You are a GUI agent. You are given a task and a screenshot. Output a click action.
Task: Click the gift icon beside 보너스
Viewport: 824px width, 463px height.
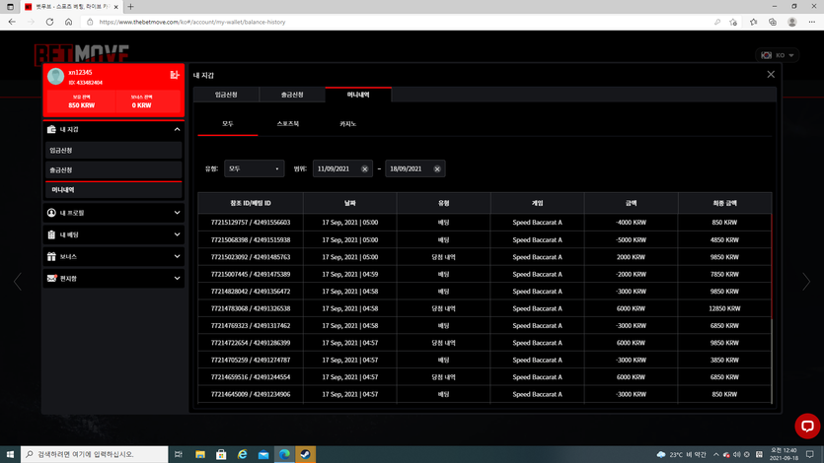(x=51, y=256)
